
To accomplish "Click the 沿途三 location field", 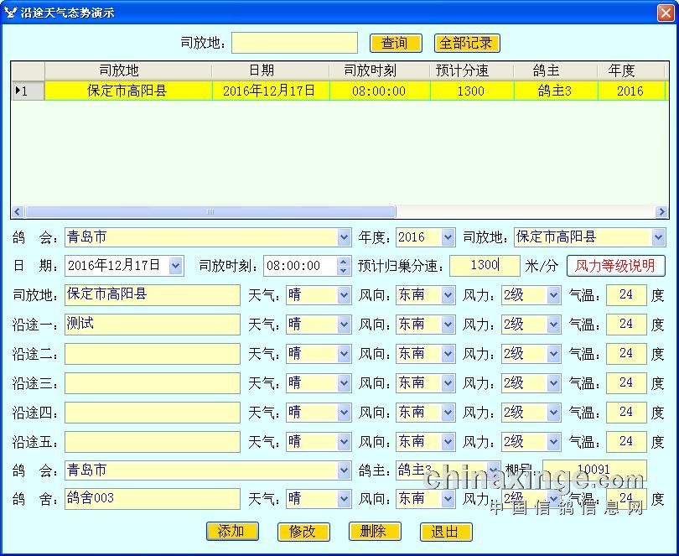I will (x=153, y=383).
